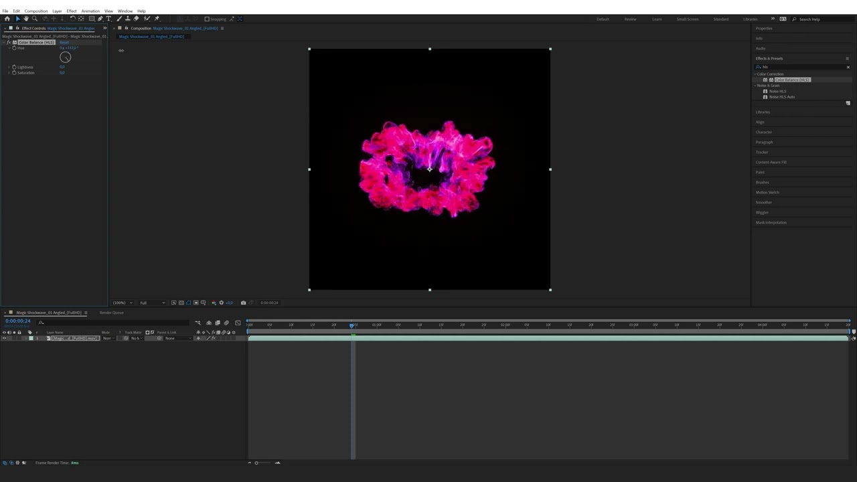This screenshot has height=482, width=857.
Task: Select the Pen tool
Action: pos(100,19)
